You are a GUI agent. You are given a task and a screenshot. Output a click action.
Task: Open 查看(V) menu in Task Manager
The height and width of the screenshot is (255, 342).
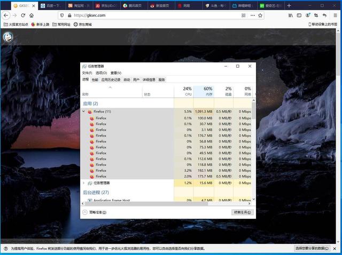pos(116,73)
